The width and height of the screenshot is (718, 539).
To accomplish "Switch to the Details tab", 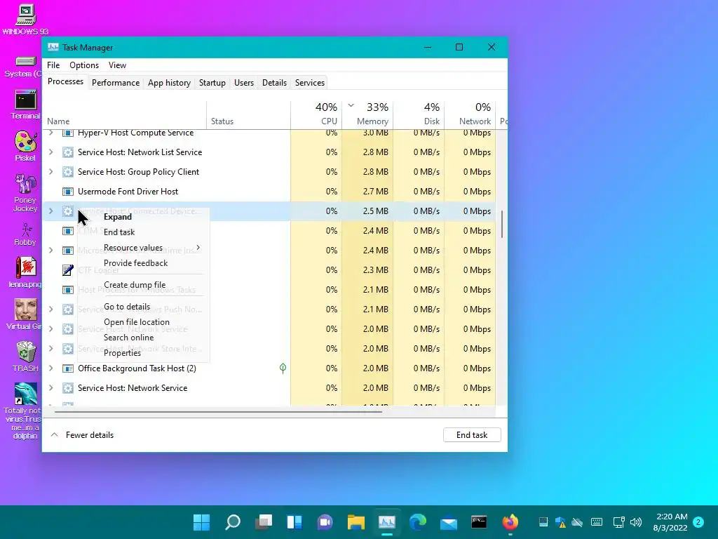I will [x=274, y=83].
